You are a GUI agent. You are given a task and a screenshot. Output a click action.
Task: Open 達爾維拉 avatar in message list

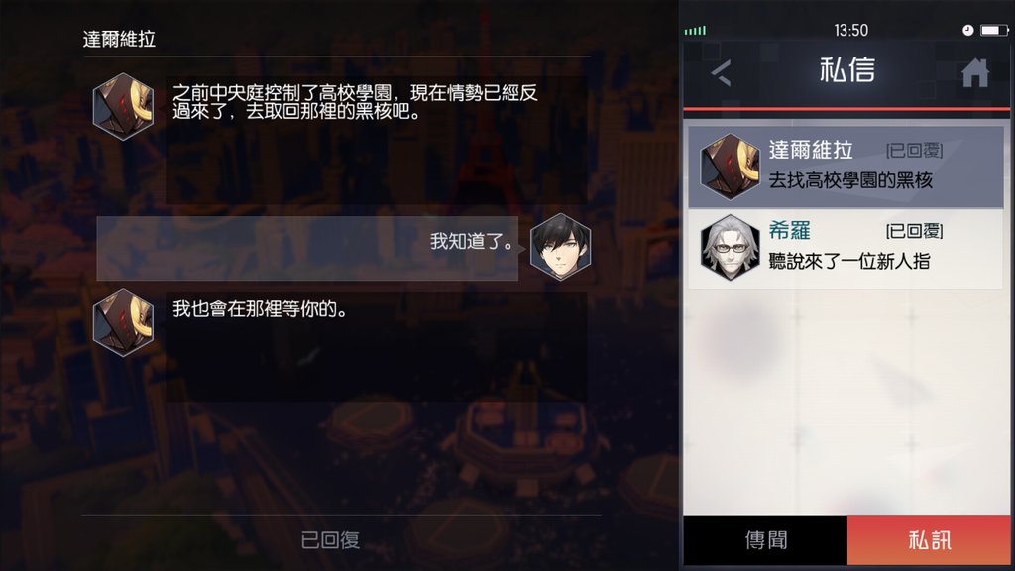click(730, 167)
